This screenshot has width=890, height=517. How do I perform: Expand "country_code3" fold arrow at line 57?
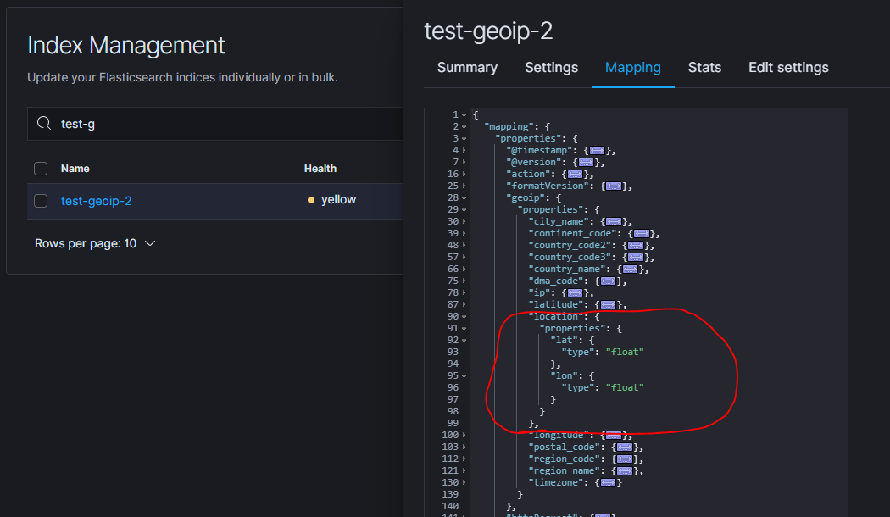(x=464, y=258)
